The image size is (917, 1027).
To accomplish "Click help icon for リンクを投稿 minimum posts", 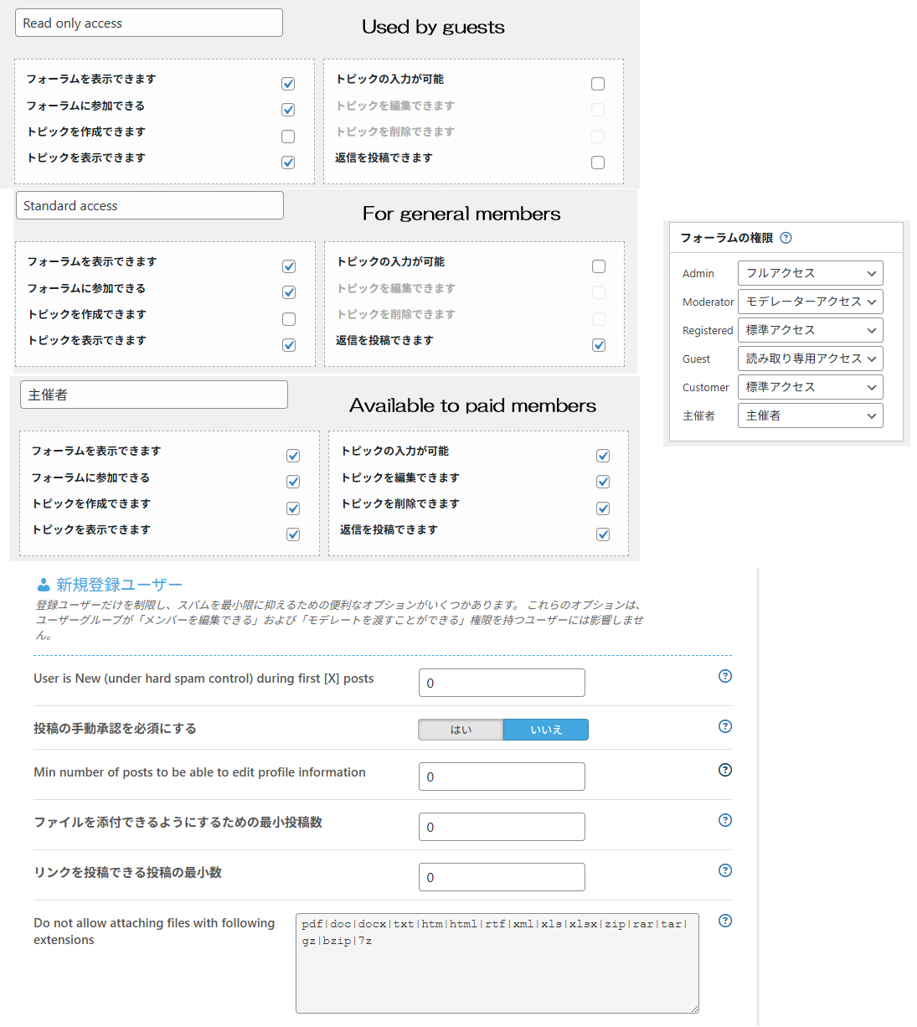I will pos(725,870).
